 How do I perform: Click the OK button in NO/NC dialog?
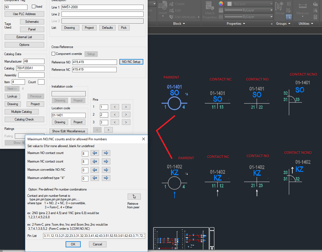pos(73,244)
